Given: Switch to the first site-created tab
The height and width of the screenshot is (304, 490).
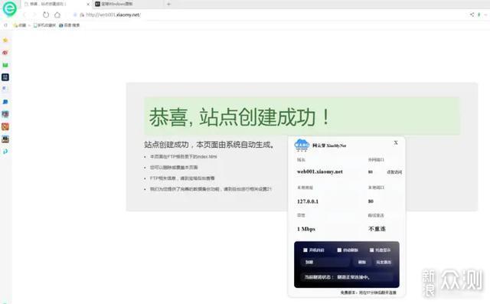Looking at the screenshot, I should pos(56,4).
